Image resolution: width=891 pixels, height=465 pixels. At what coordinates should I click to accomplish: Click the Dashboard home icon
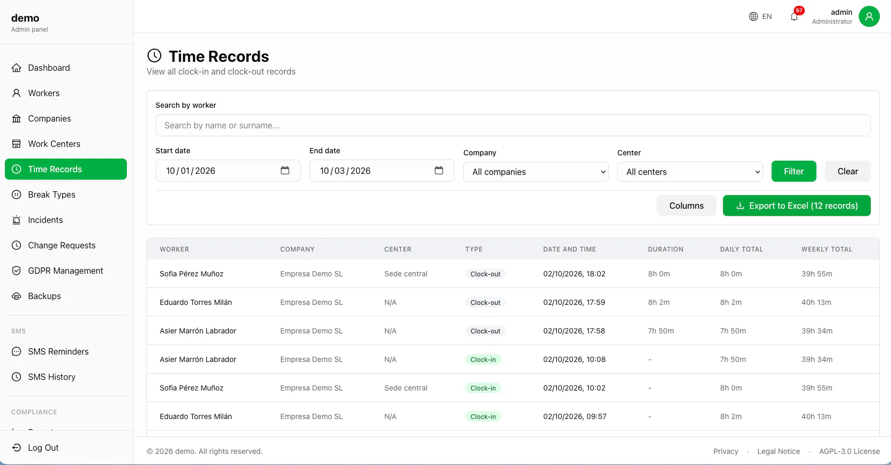[x=16, y=68]
